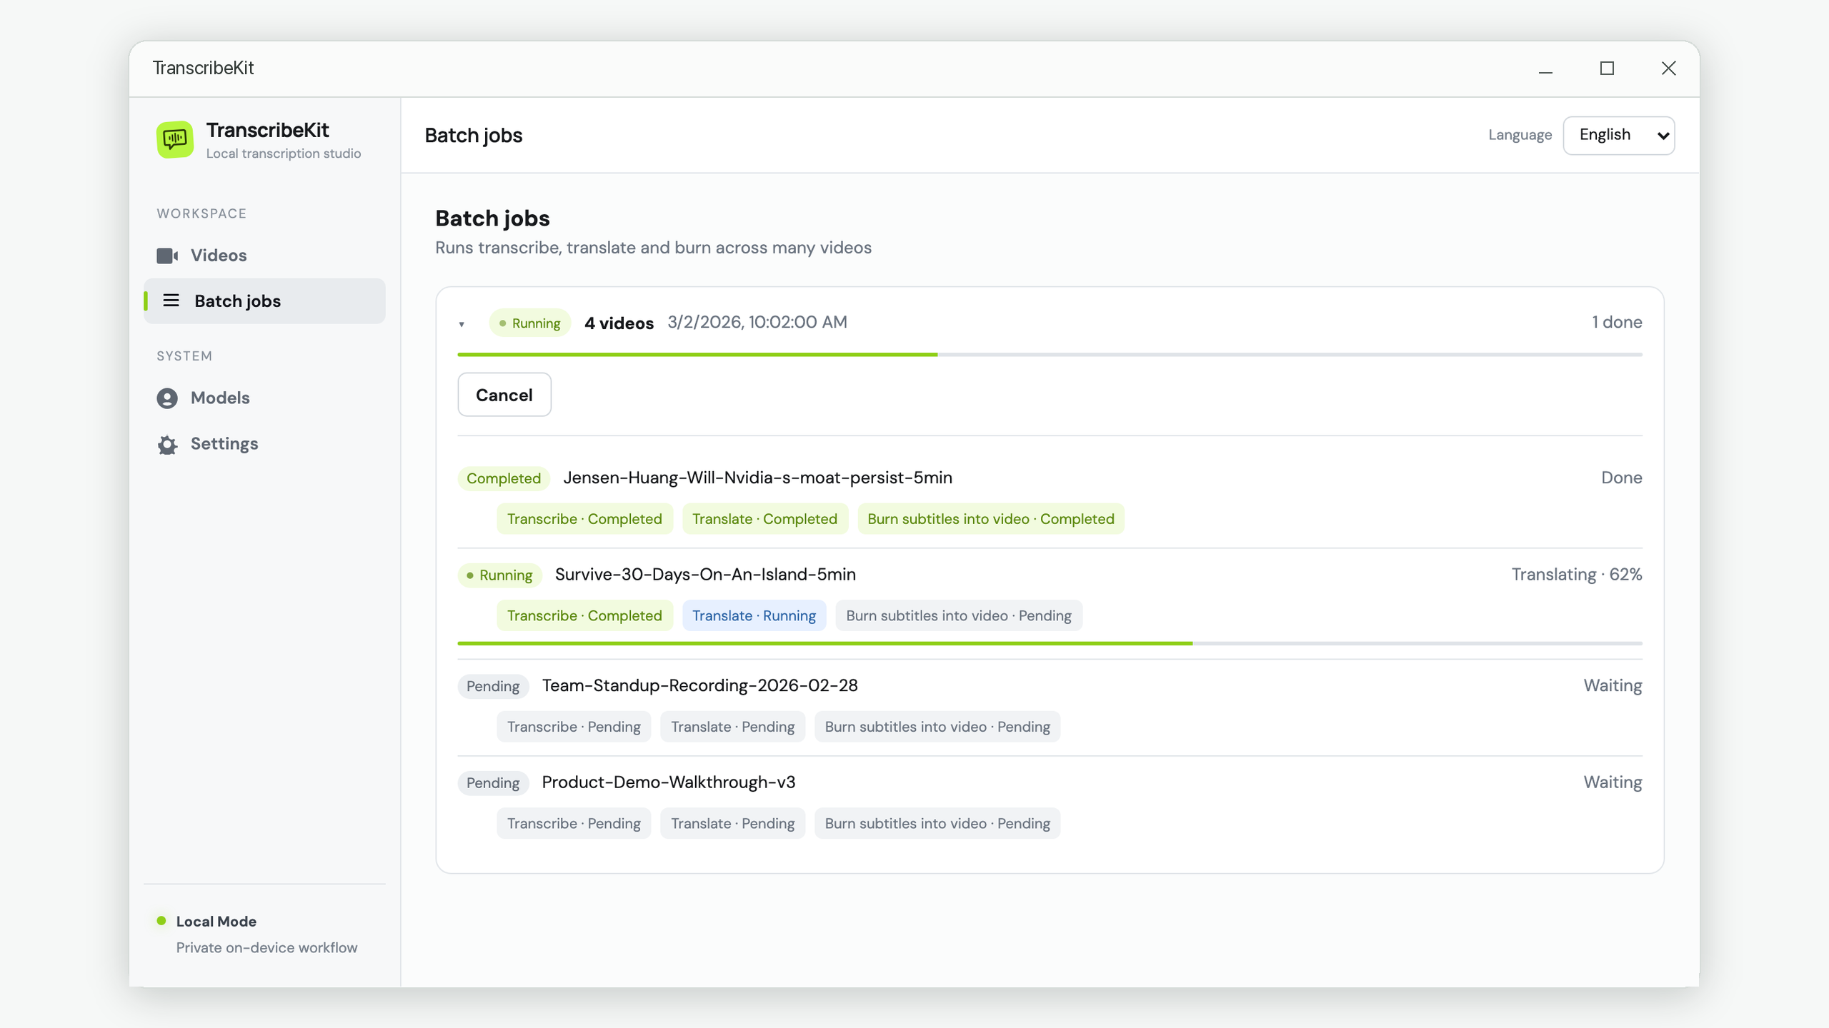Image resolution: width=1829 pixels, height=1028 pixels.
Task: Click Pending badge for Team-Standup-Recording
Action: pos(492,686)
